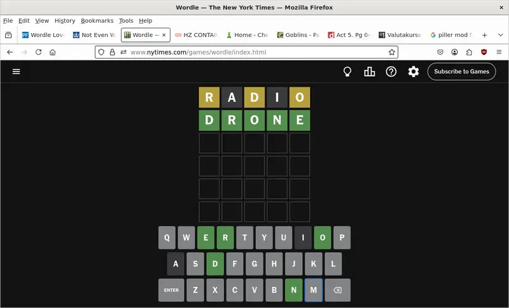Switch to the Act 5. Pg tab
509x308 pixels.
click(x=349, y=35)
